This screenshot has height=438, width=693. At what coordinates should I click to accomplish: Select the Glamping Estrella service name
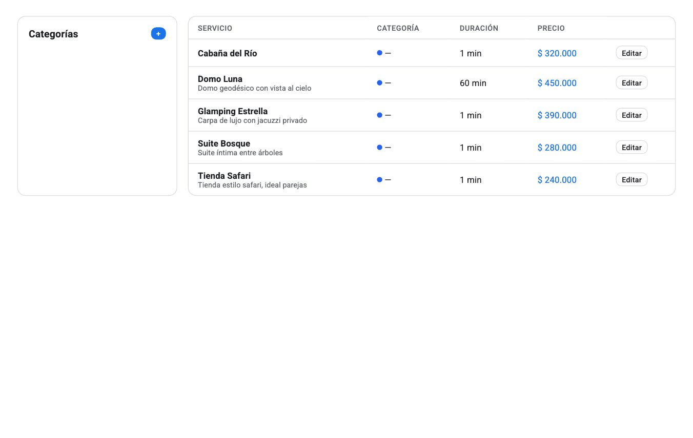(233, 111)
